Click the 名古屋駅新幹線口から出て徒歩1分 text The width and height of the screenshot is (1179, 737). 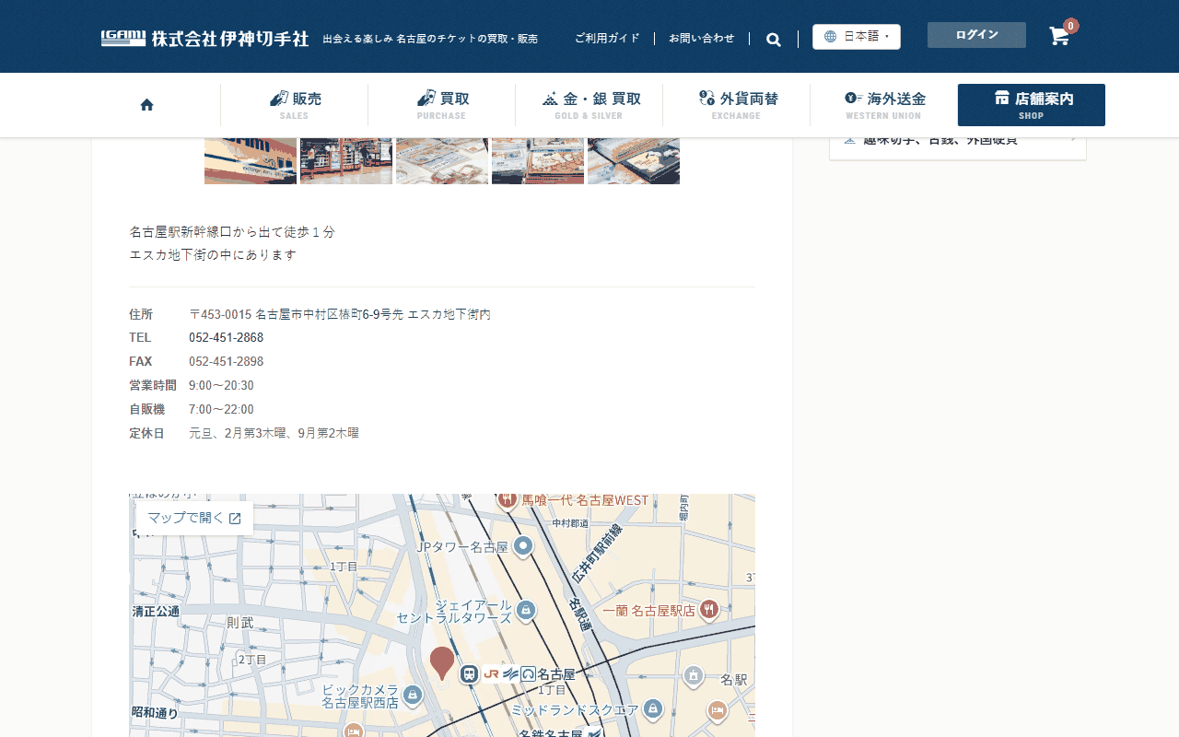pyautogui.click(x=232, y=232)
